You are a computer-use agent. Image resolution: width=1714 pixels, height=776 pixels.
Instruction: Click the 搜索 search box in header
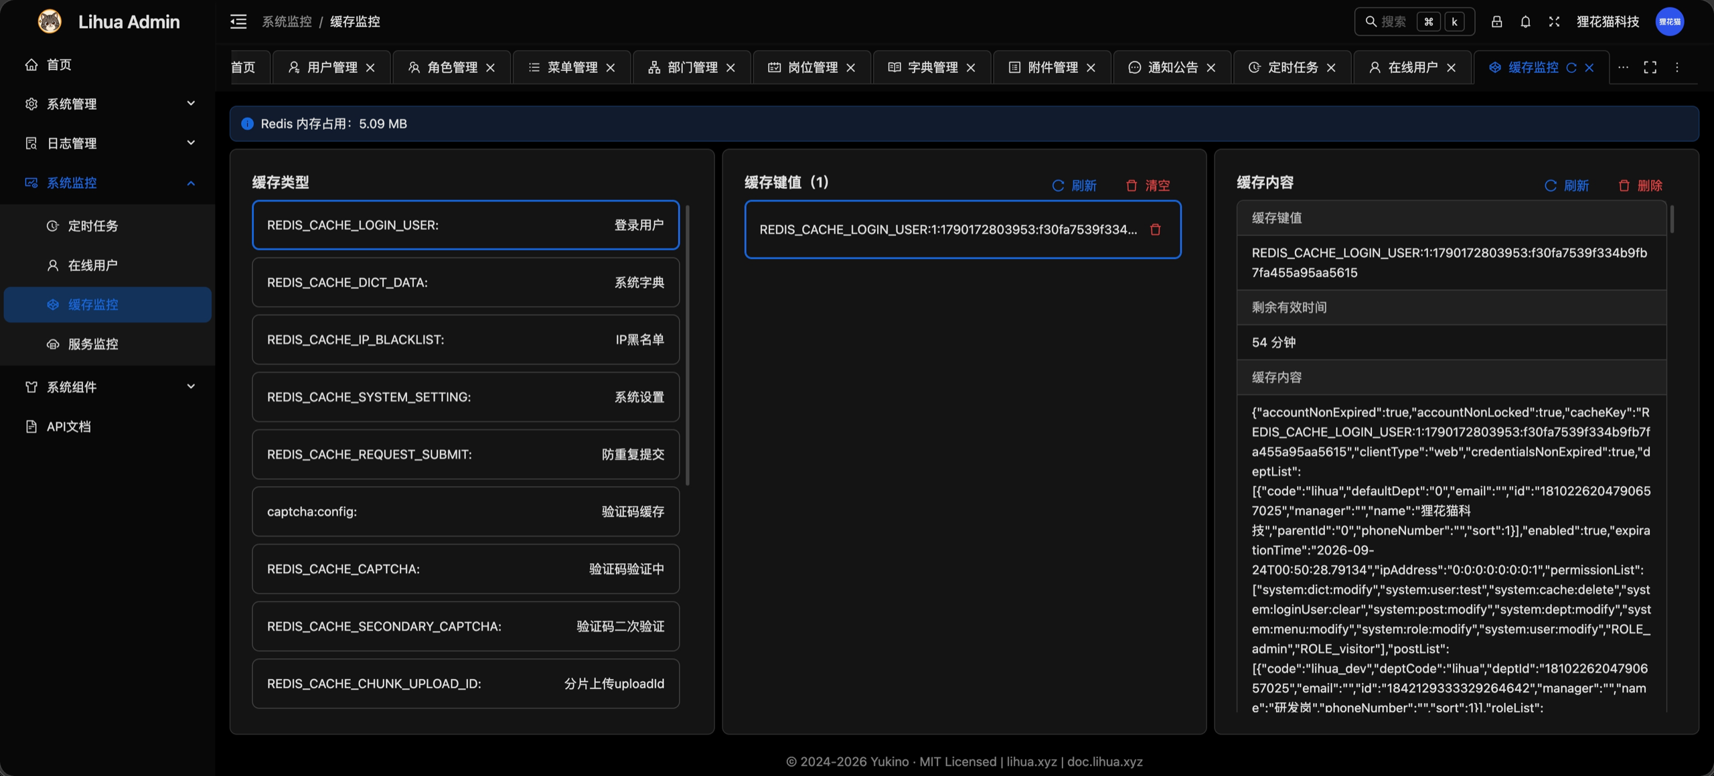click(x=1414, y=21)
